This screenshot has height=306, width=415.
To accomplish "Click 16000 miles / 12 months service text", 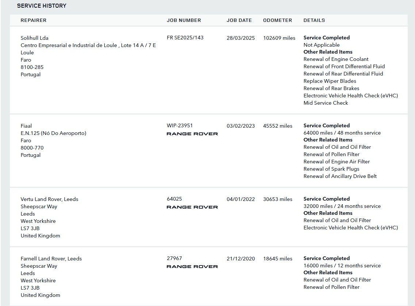I will pos(342,266).
